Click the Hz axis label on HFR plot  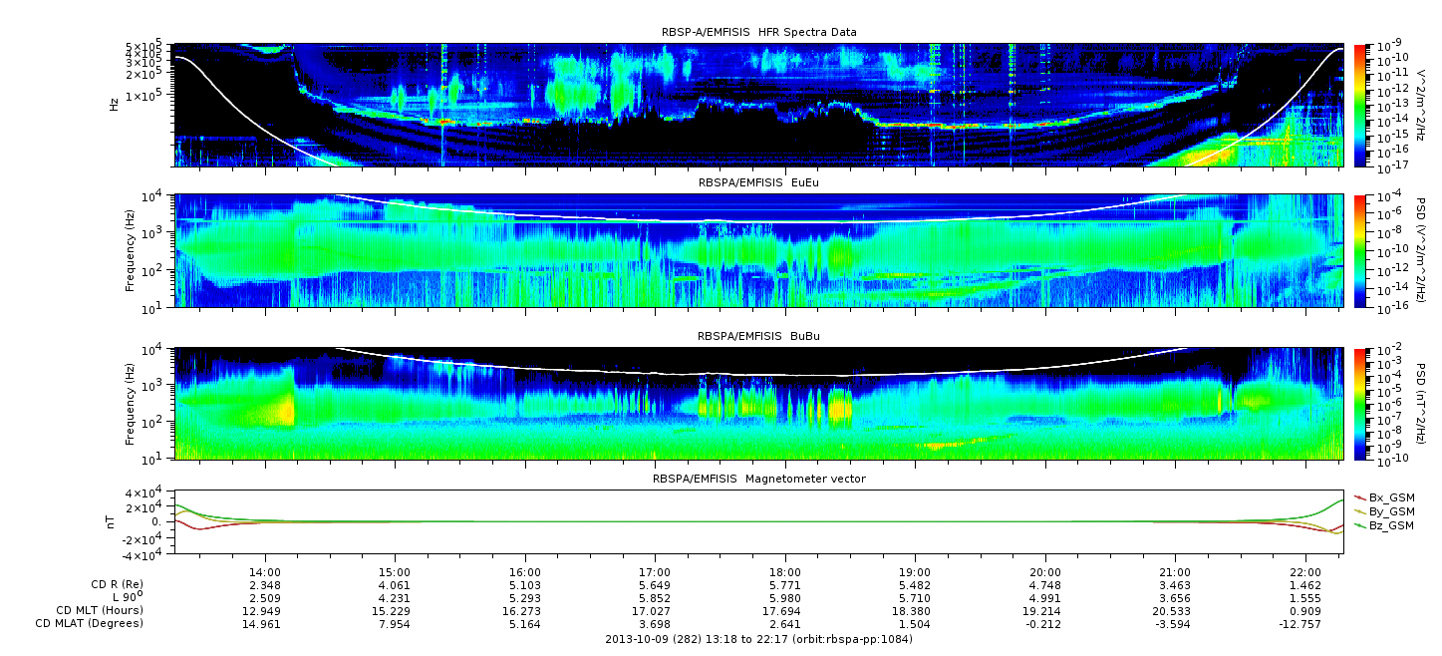coord(114,105)
